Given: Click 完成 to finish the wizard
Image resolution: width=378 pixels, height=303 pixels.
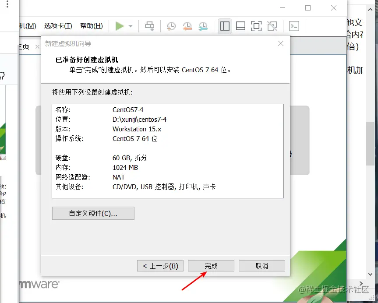Looking at the screenshot, I should (x=211, y=266).
